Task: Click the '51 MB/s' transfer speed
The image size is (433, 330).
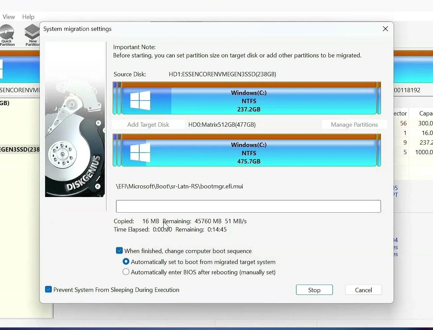Action: [236, 221]
